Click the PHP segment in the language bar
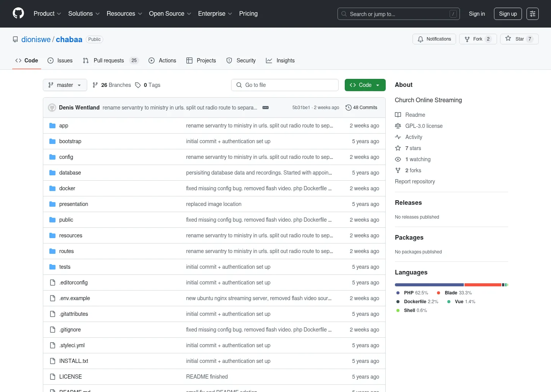 429,285
